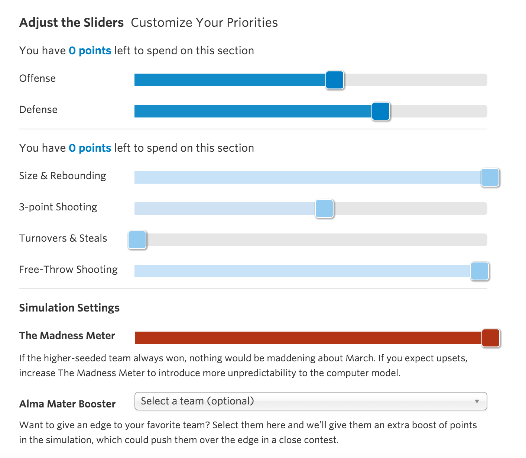The width and height of the screenshot is (526, 458).
Task: Click the filled blue Offense track
Action: [x=230, y=80]
